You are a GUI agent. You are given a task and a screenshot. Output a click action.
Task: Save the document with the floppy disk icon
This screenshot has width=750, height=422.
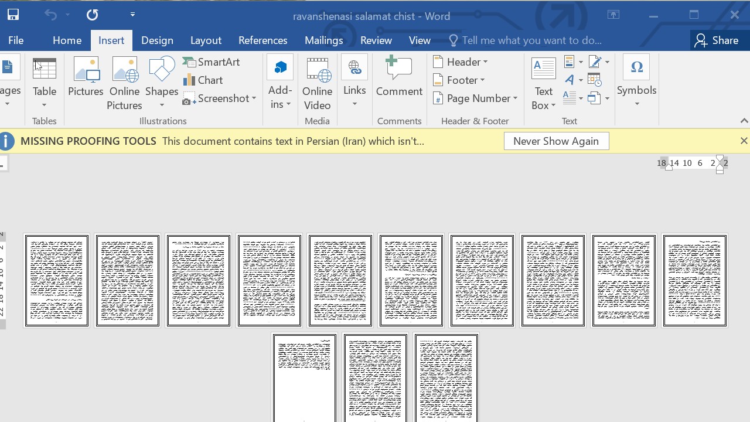[13, 15]
